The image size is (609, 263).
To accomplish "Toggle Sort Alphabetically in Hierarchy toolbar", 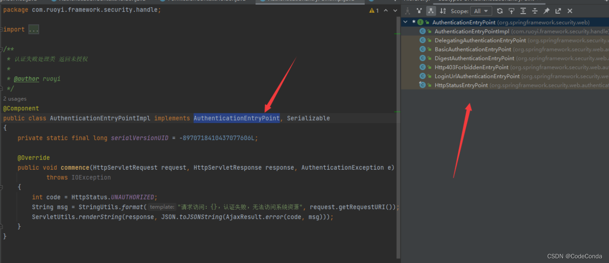I will click(x=443, y=11).
